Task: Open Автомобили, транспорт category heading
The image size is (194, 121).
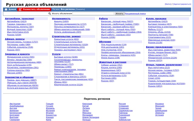Action: point(19,19)
